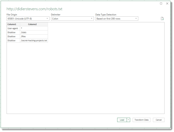
Task: Click the robots.txt URL title
Action: 34,9
